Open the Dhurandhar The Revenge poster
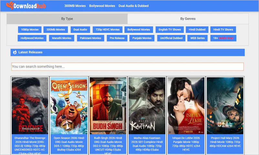 point(30,106)
